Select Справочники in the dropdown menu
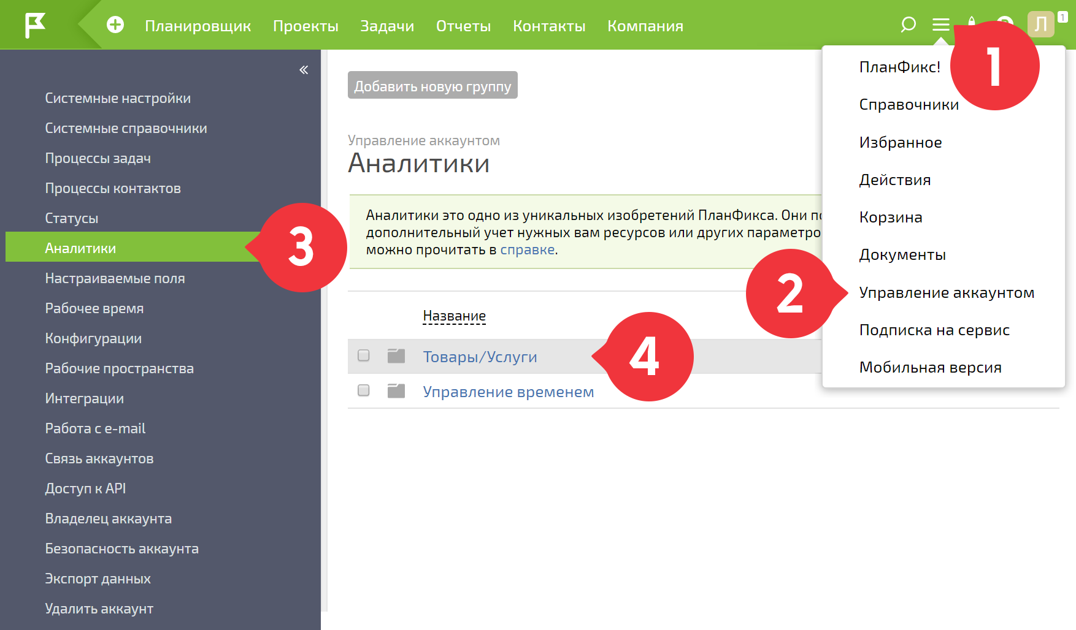The image size is (1076, 630). [909, 105]
